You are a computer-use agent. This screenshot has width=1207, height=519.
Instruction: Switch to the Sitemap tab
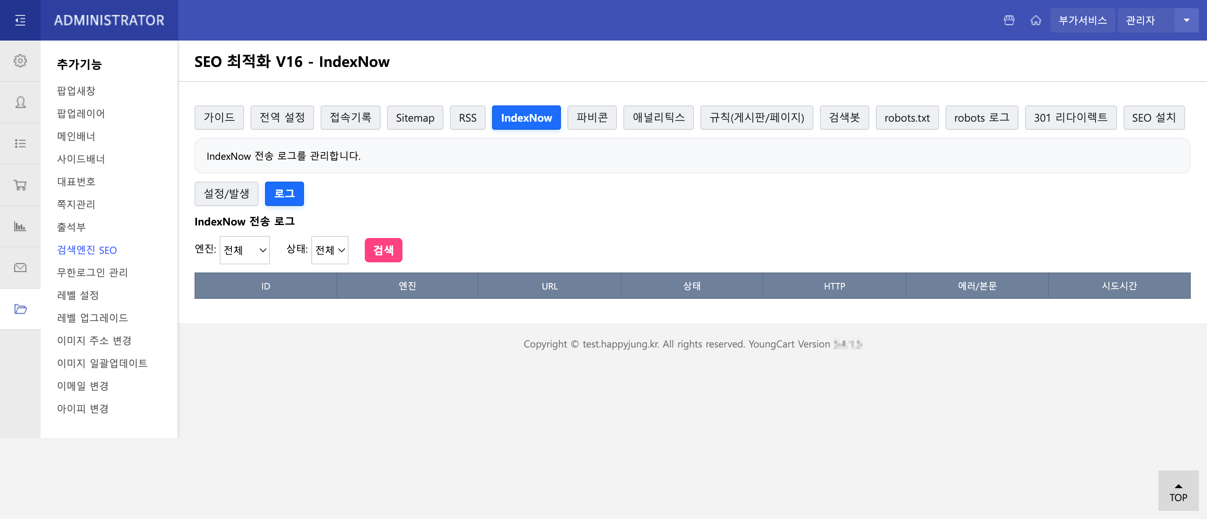point(415,118)
